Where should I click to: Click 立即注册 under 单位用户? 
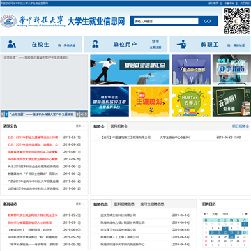pyautogui.click(x=155, y=47)
